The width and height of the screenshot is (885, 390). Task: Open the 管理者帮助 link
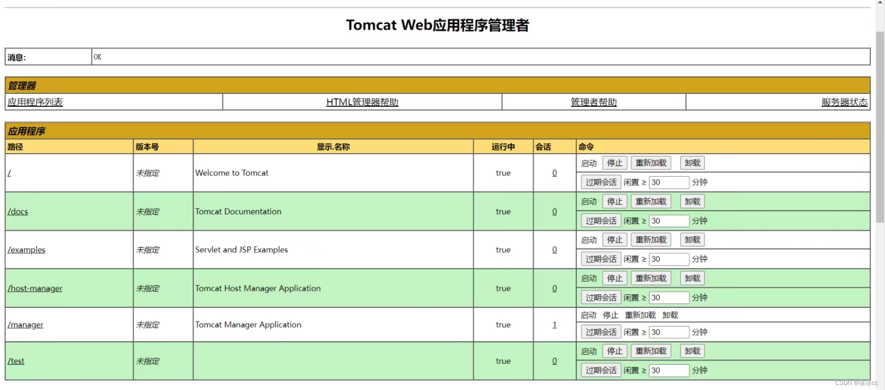(593, 102)
